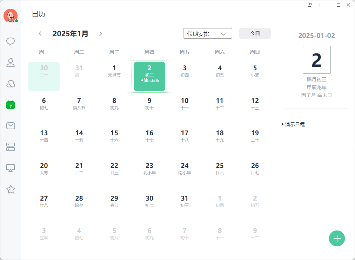Open the chat messages icon
Viewport: 355px width, 260px height.
tap(11, 41)
